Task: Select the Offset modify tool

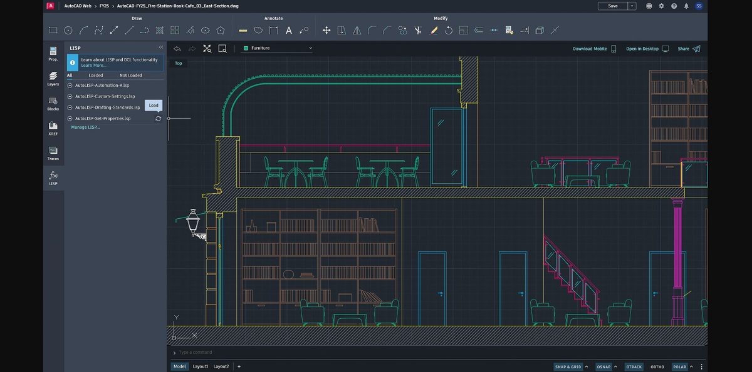Action: [x=479, y=30]
